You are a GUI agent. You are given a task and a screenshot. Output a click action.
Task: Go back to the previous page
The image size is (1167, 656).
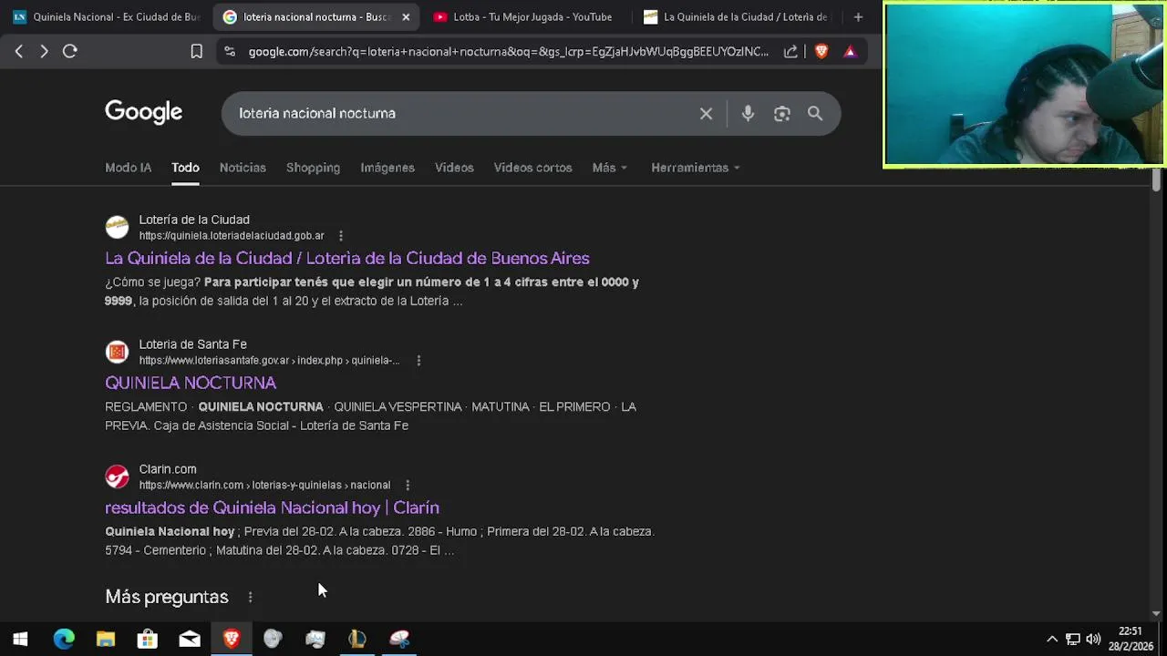19,52
